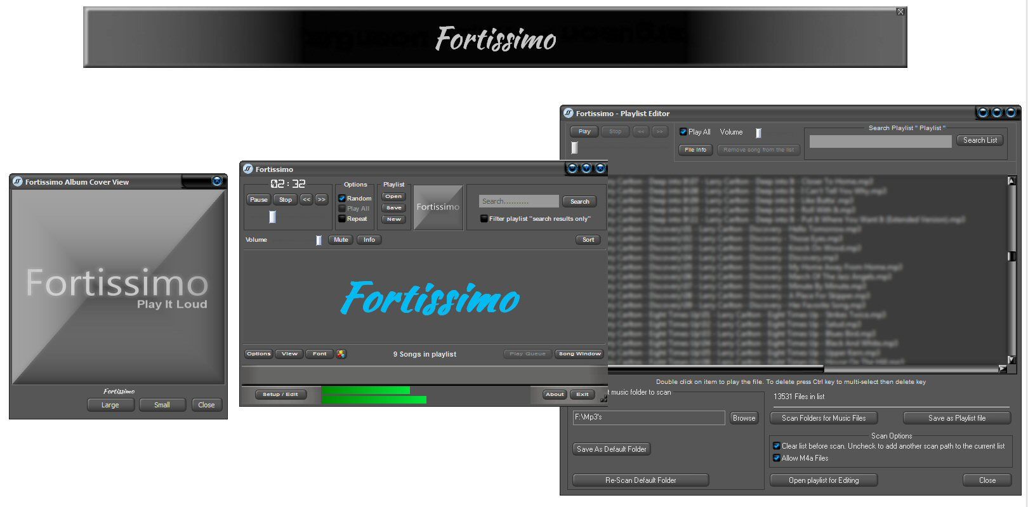The height and width of the screenshot is (507, 1028).
Task: Enable the Repeat checkbox
Action: 342,219
